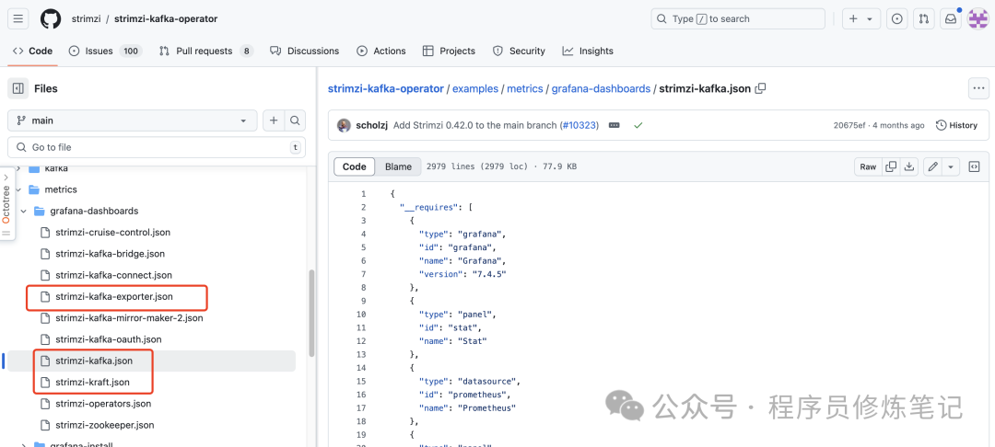
Task: Search this repository with the magnifier button
Action: (295, 120)
